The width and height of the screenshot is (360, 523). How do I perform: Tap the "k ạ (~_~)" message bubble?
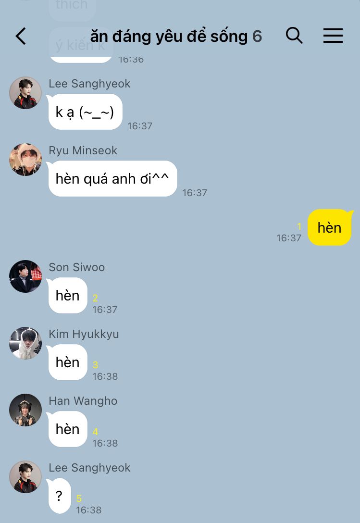(85, 112)
